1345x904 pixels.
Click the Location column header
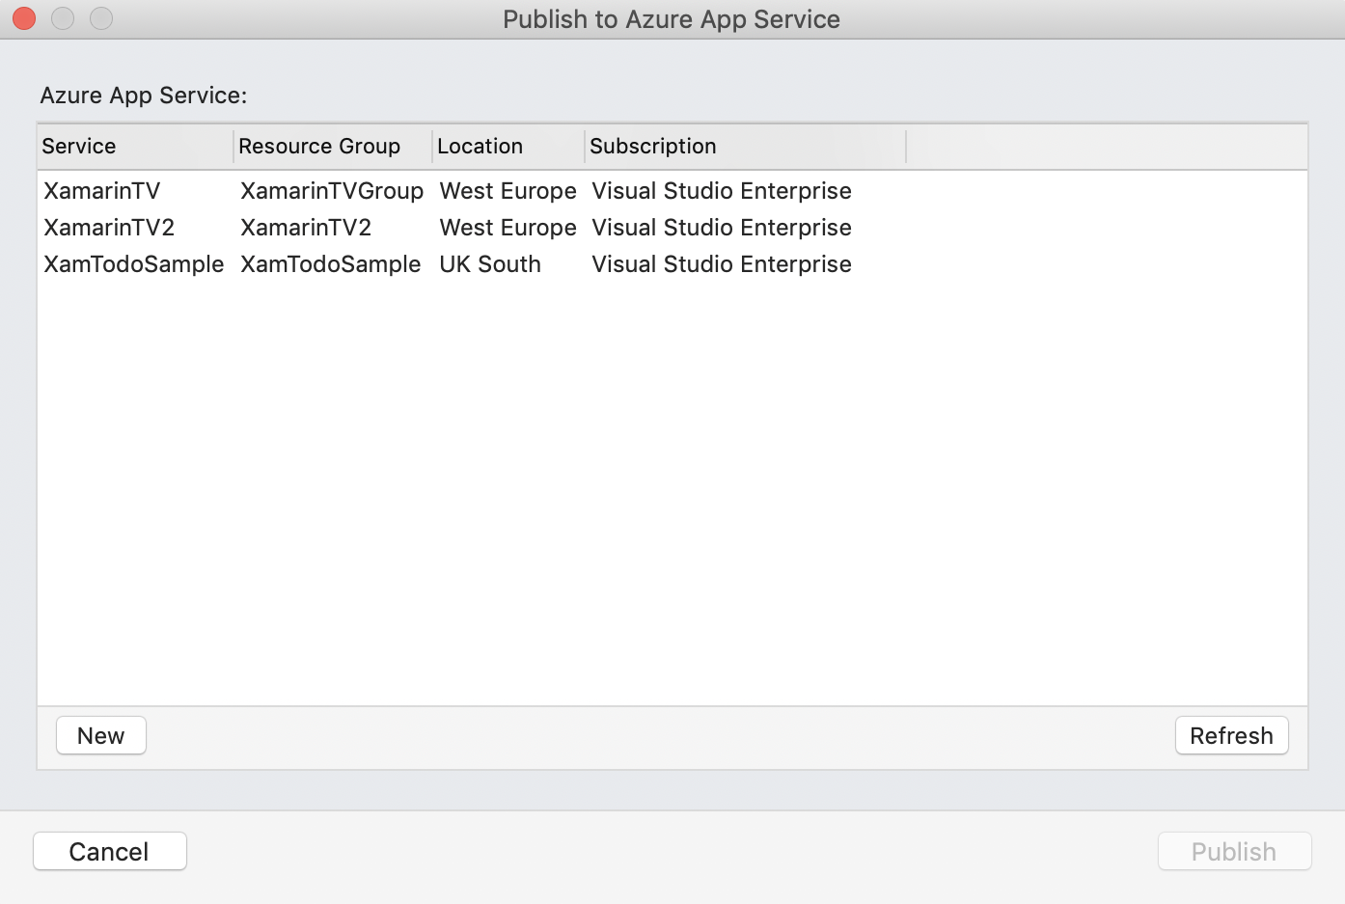[508, 146]
